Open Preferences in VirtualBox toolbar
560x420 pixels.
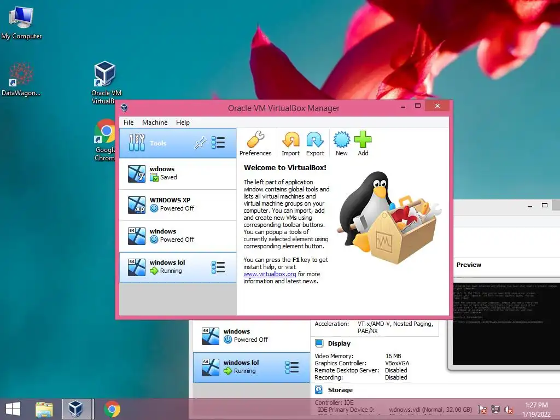[x=255, y=144]
